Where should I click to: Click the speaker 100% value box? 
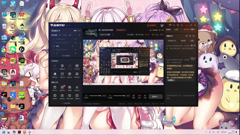point(128,96)
